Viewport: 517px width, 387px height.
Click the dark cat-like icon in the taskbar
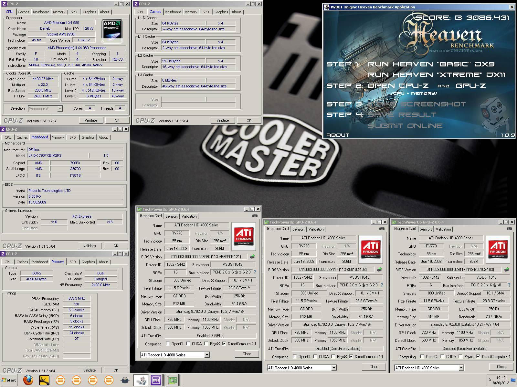click(x=125, y=381)
